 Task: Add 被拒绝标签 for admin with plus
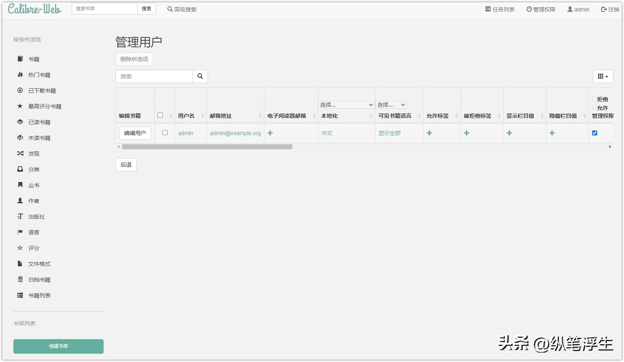coord(466,133)
